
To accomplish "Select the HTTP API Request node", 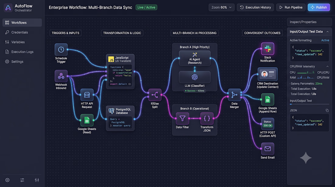I will click(87, 95).
